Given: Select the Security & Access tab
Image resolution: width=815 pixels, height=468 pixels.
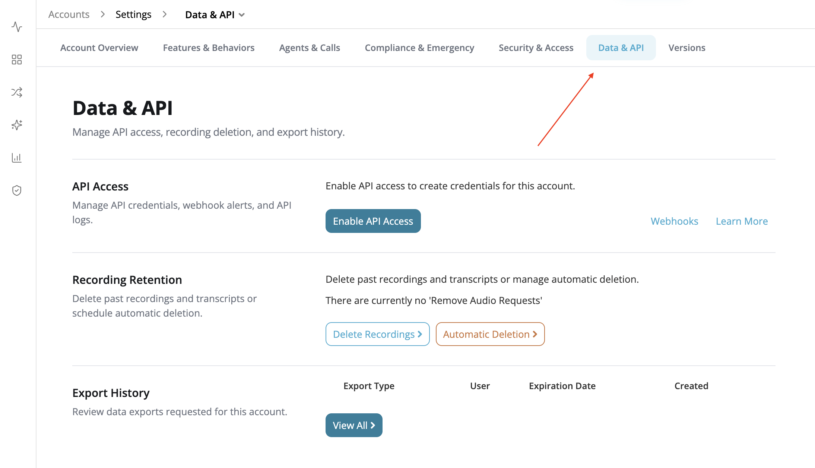Looking at the screenshot, I should click(x=536, y=48).
